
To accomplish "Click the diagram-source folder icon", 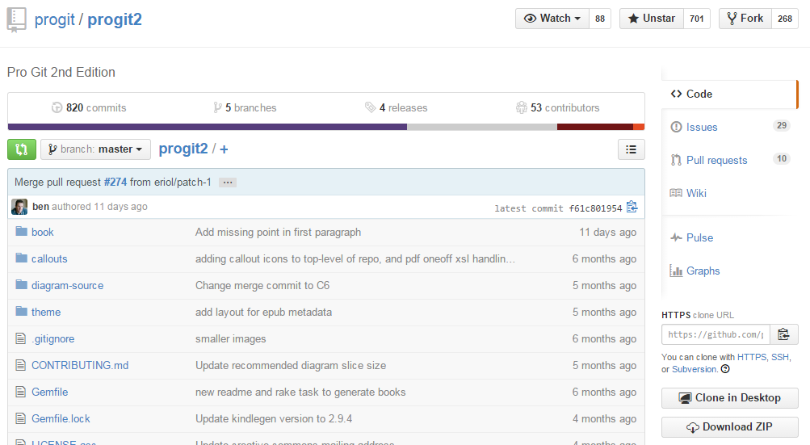I will [21, 285].
